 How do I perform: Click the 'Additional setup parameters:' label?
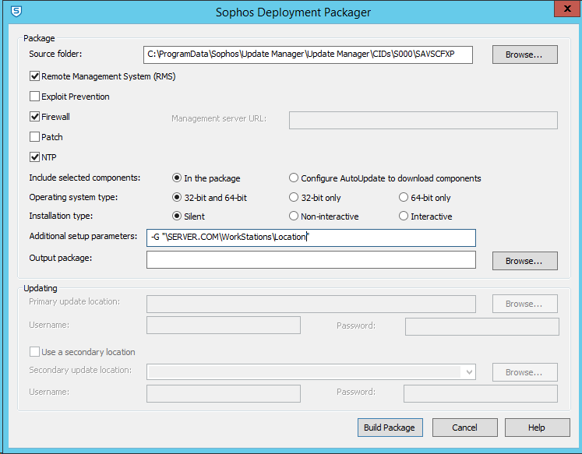83,236
